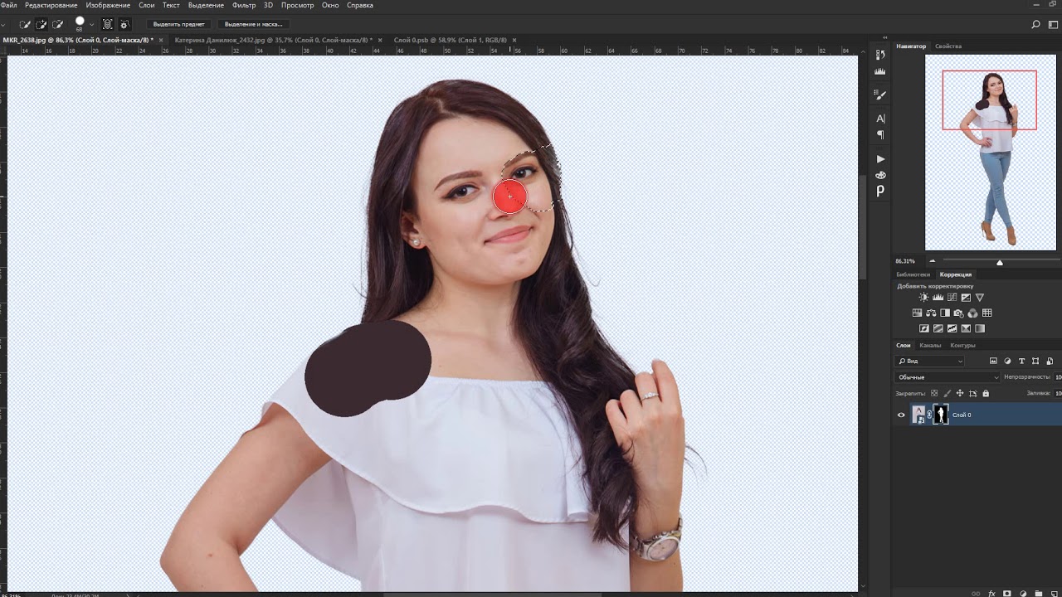
Task: Click the Navigator zoom slider handle
Action: tap(1000, 262)
